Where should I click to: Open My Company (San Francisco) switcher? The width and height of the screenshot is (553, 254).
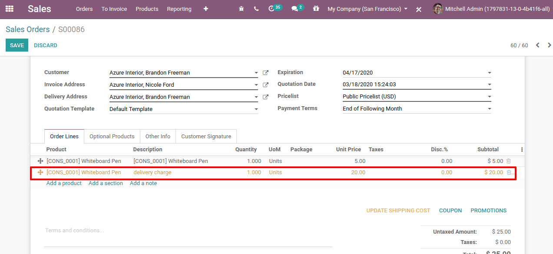click(x=368, y=9)
